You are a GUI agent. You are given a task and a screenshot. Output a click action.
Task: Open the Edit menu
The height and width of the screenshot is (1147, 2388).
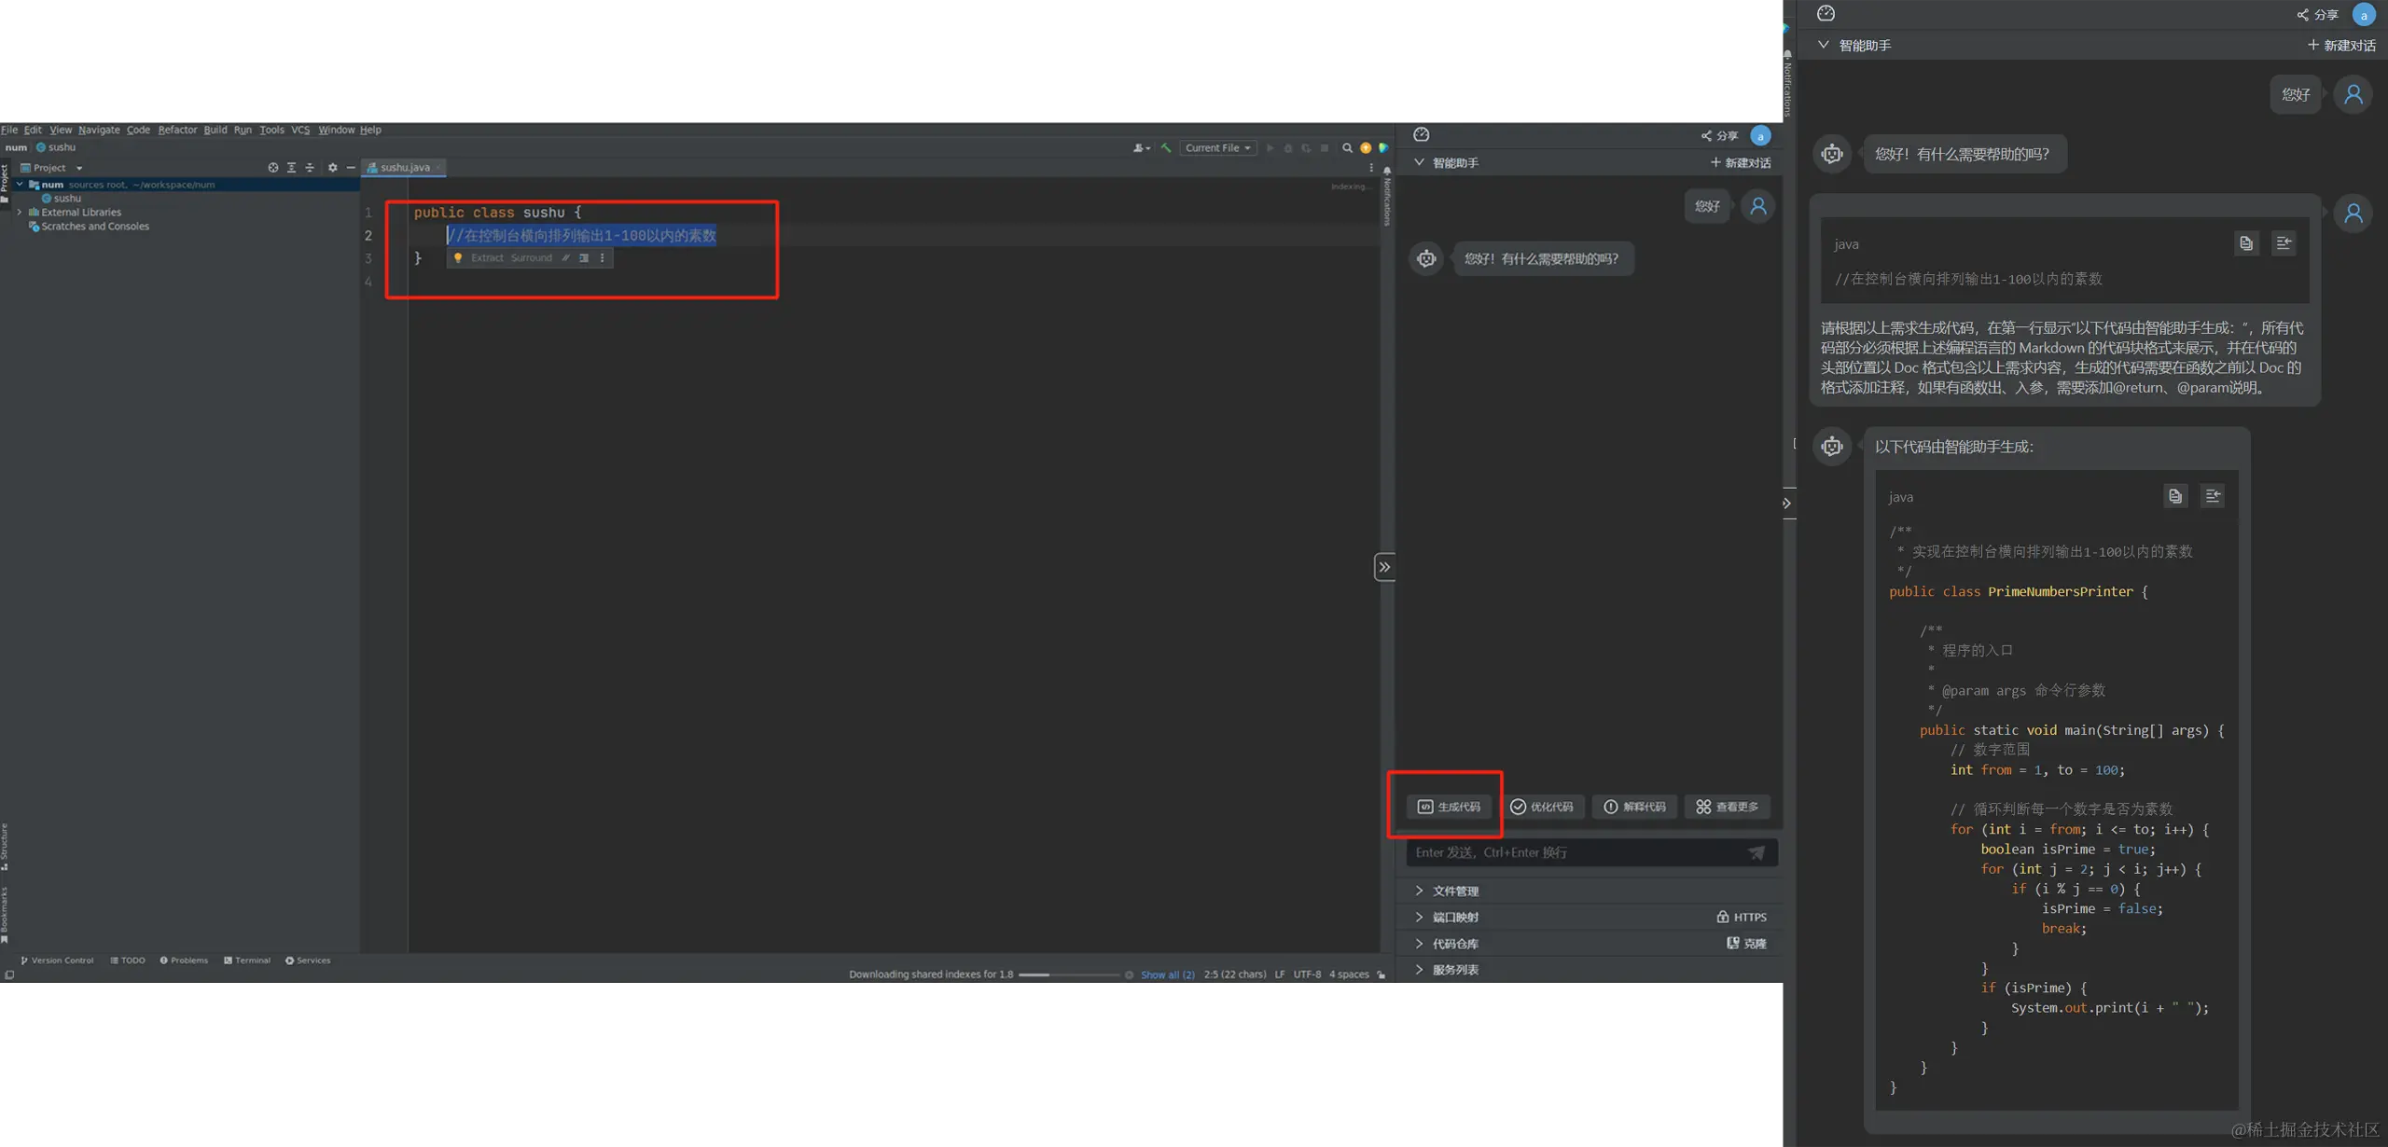[33, 130]
